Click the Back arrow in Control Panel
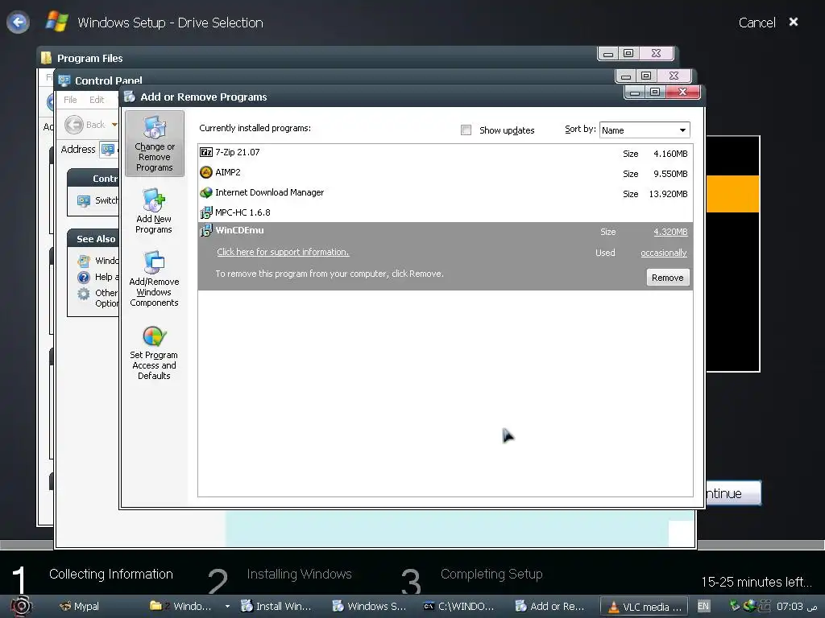This screenshot has height=618, width=825. click(74, 125)
